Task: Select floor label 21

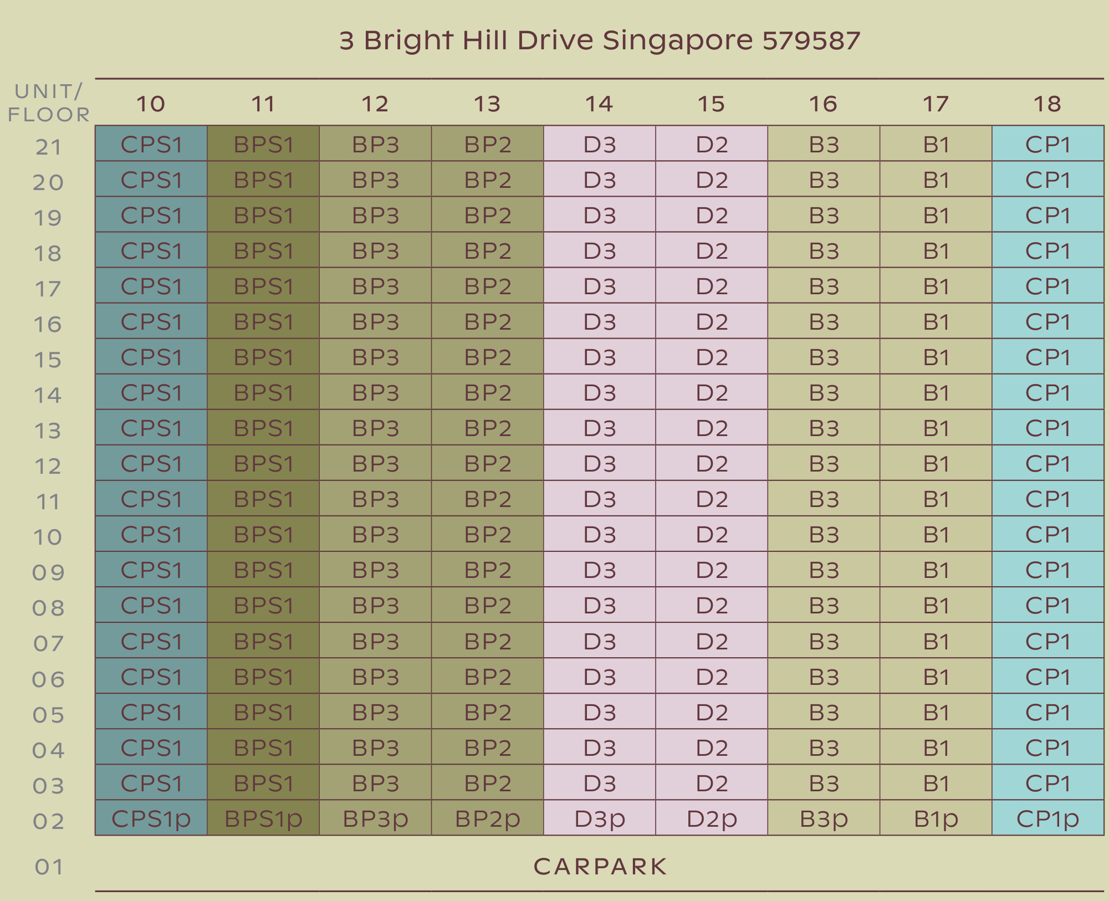Action: [48, 147]
